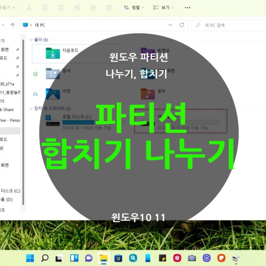Expand the address bar history dropdown

pyautogui.click(x=170, y=25)
